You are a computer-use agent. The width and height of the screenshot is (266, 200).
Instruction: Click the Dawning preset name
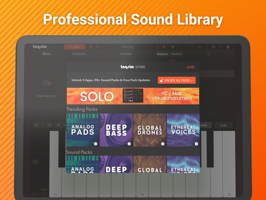[x=127, y=47]
